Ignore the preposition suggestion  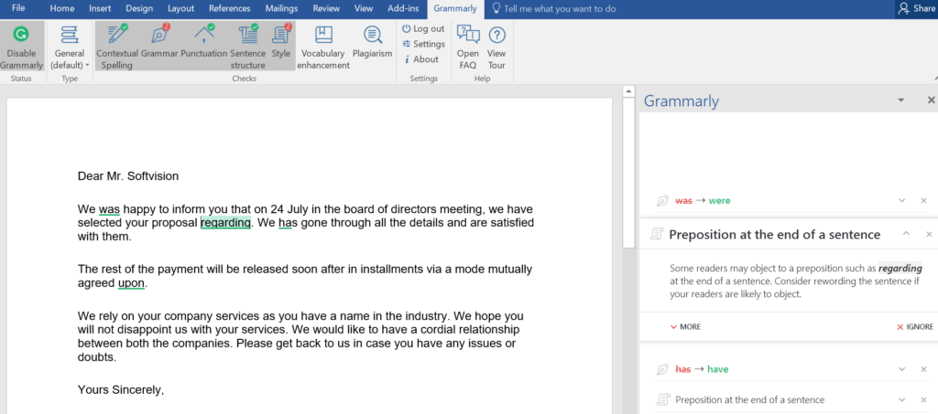coord(914,326)
